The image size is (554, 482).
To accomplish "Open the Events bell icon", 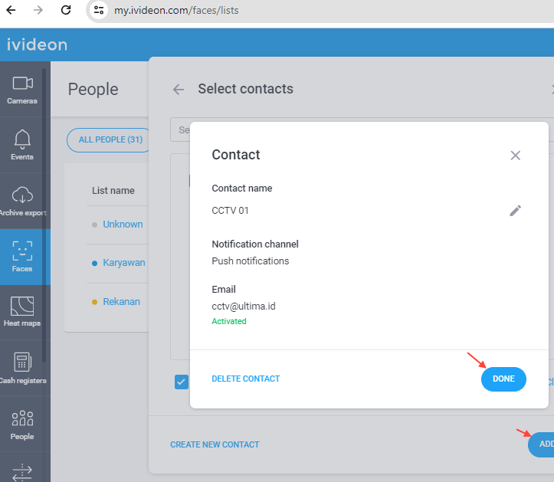I will (22, 139).
